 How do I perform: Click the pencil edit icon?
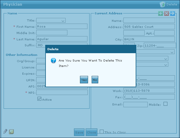(x=5, y=131)
